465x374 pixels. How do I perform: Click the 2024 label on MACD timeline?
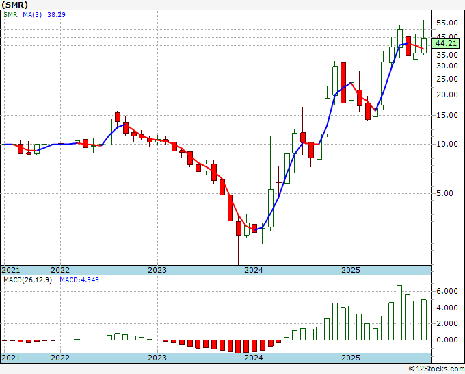(254, 358)
